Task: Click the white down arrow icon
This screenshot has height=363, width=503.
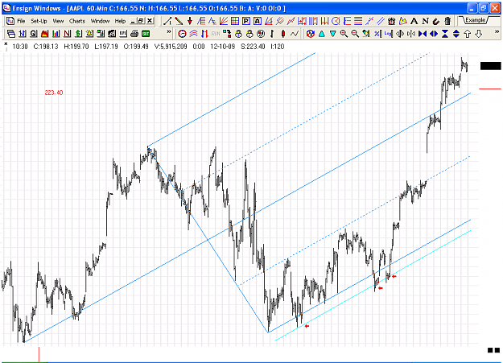Action: 479,33
